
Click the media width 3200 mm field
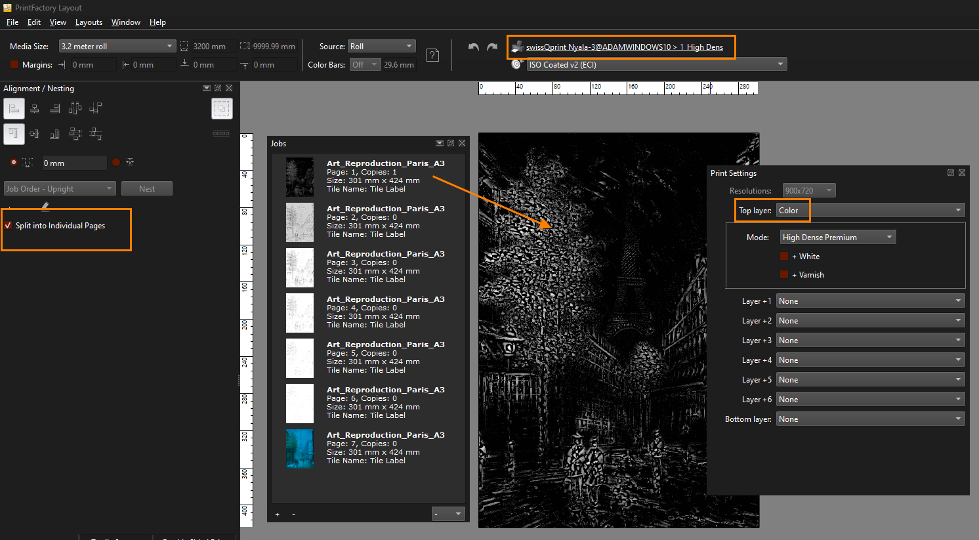(x=213, y=46)
